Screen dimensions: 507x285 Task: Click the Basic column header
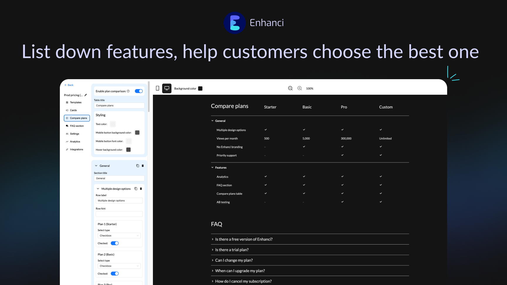coord(307,107)
